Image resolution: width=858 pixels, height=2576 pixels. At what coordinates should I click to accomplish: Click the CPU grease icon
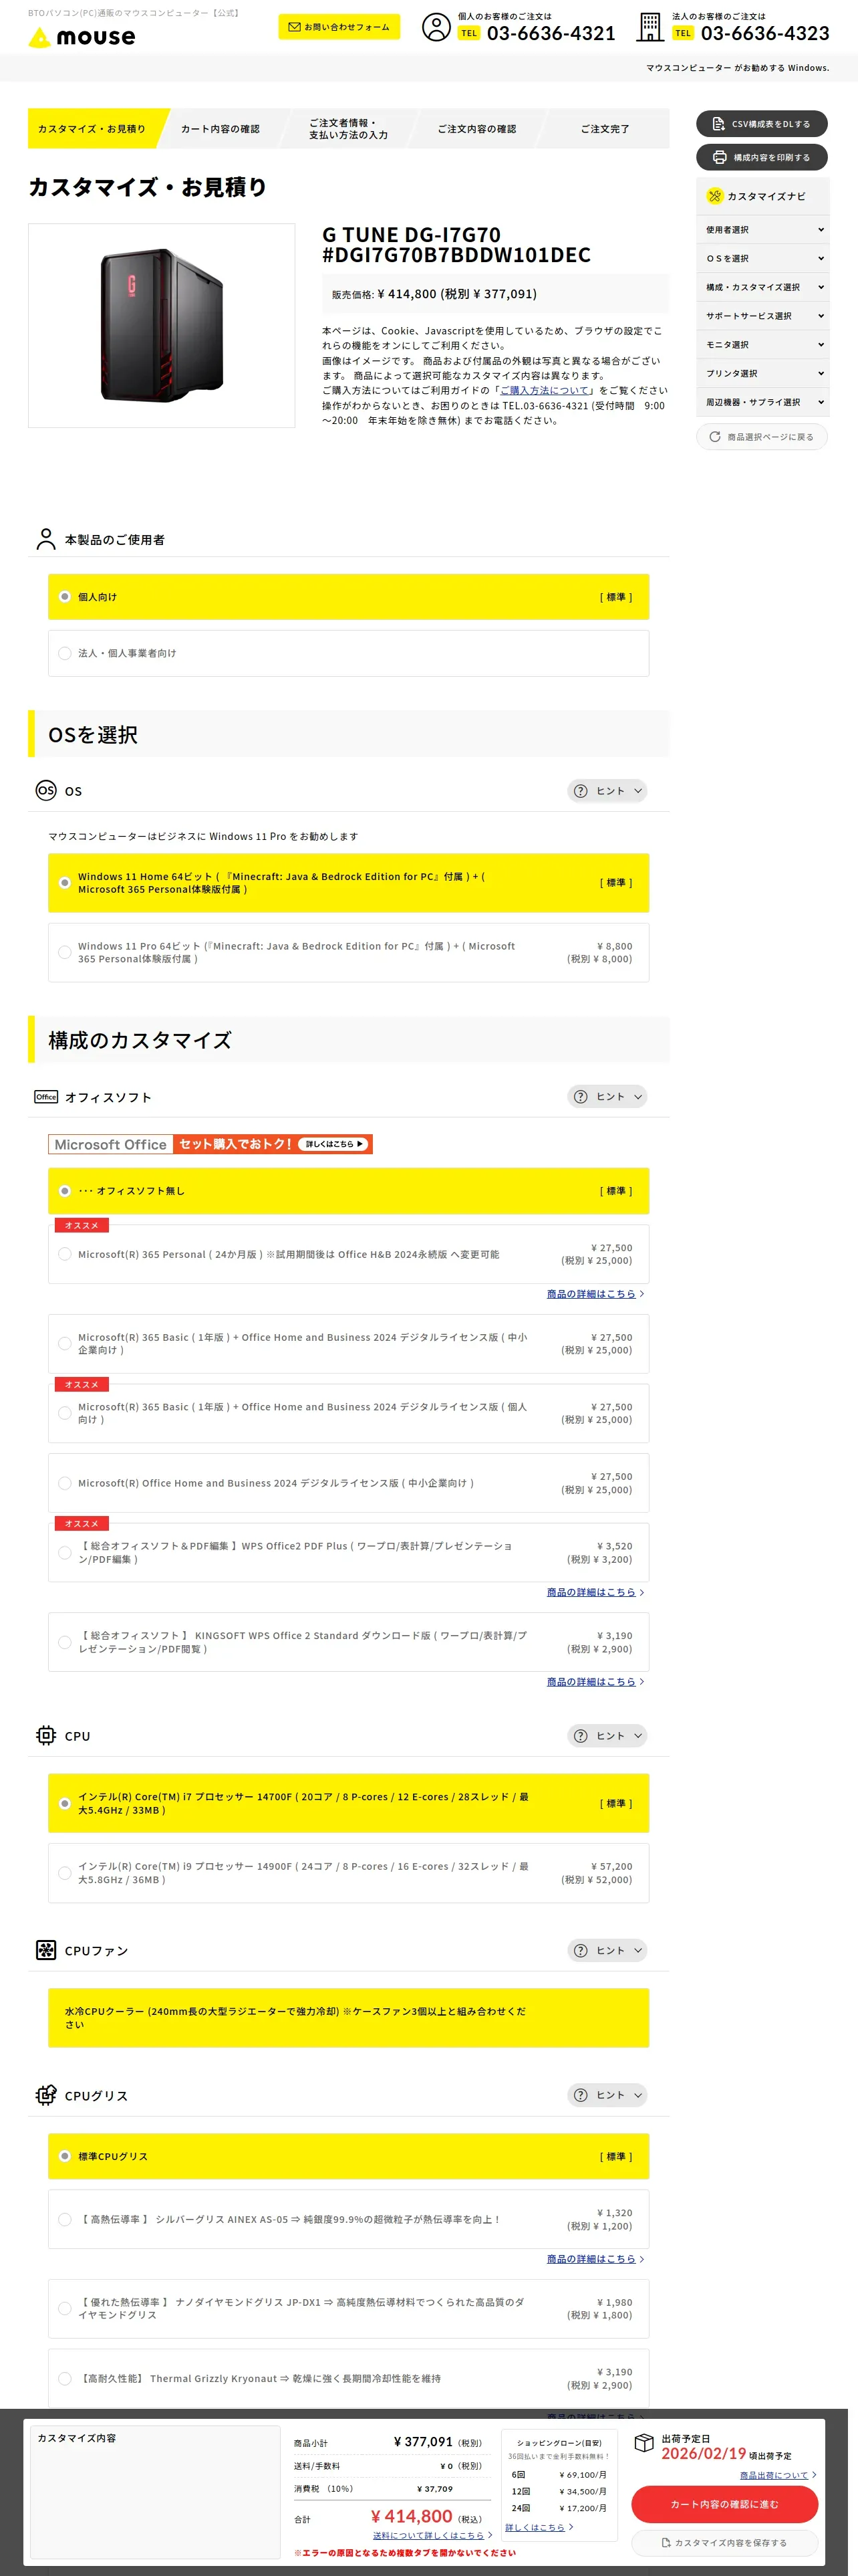tap(46, 2094)
